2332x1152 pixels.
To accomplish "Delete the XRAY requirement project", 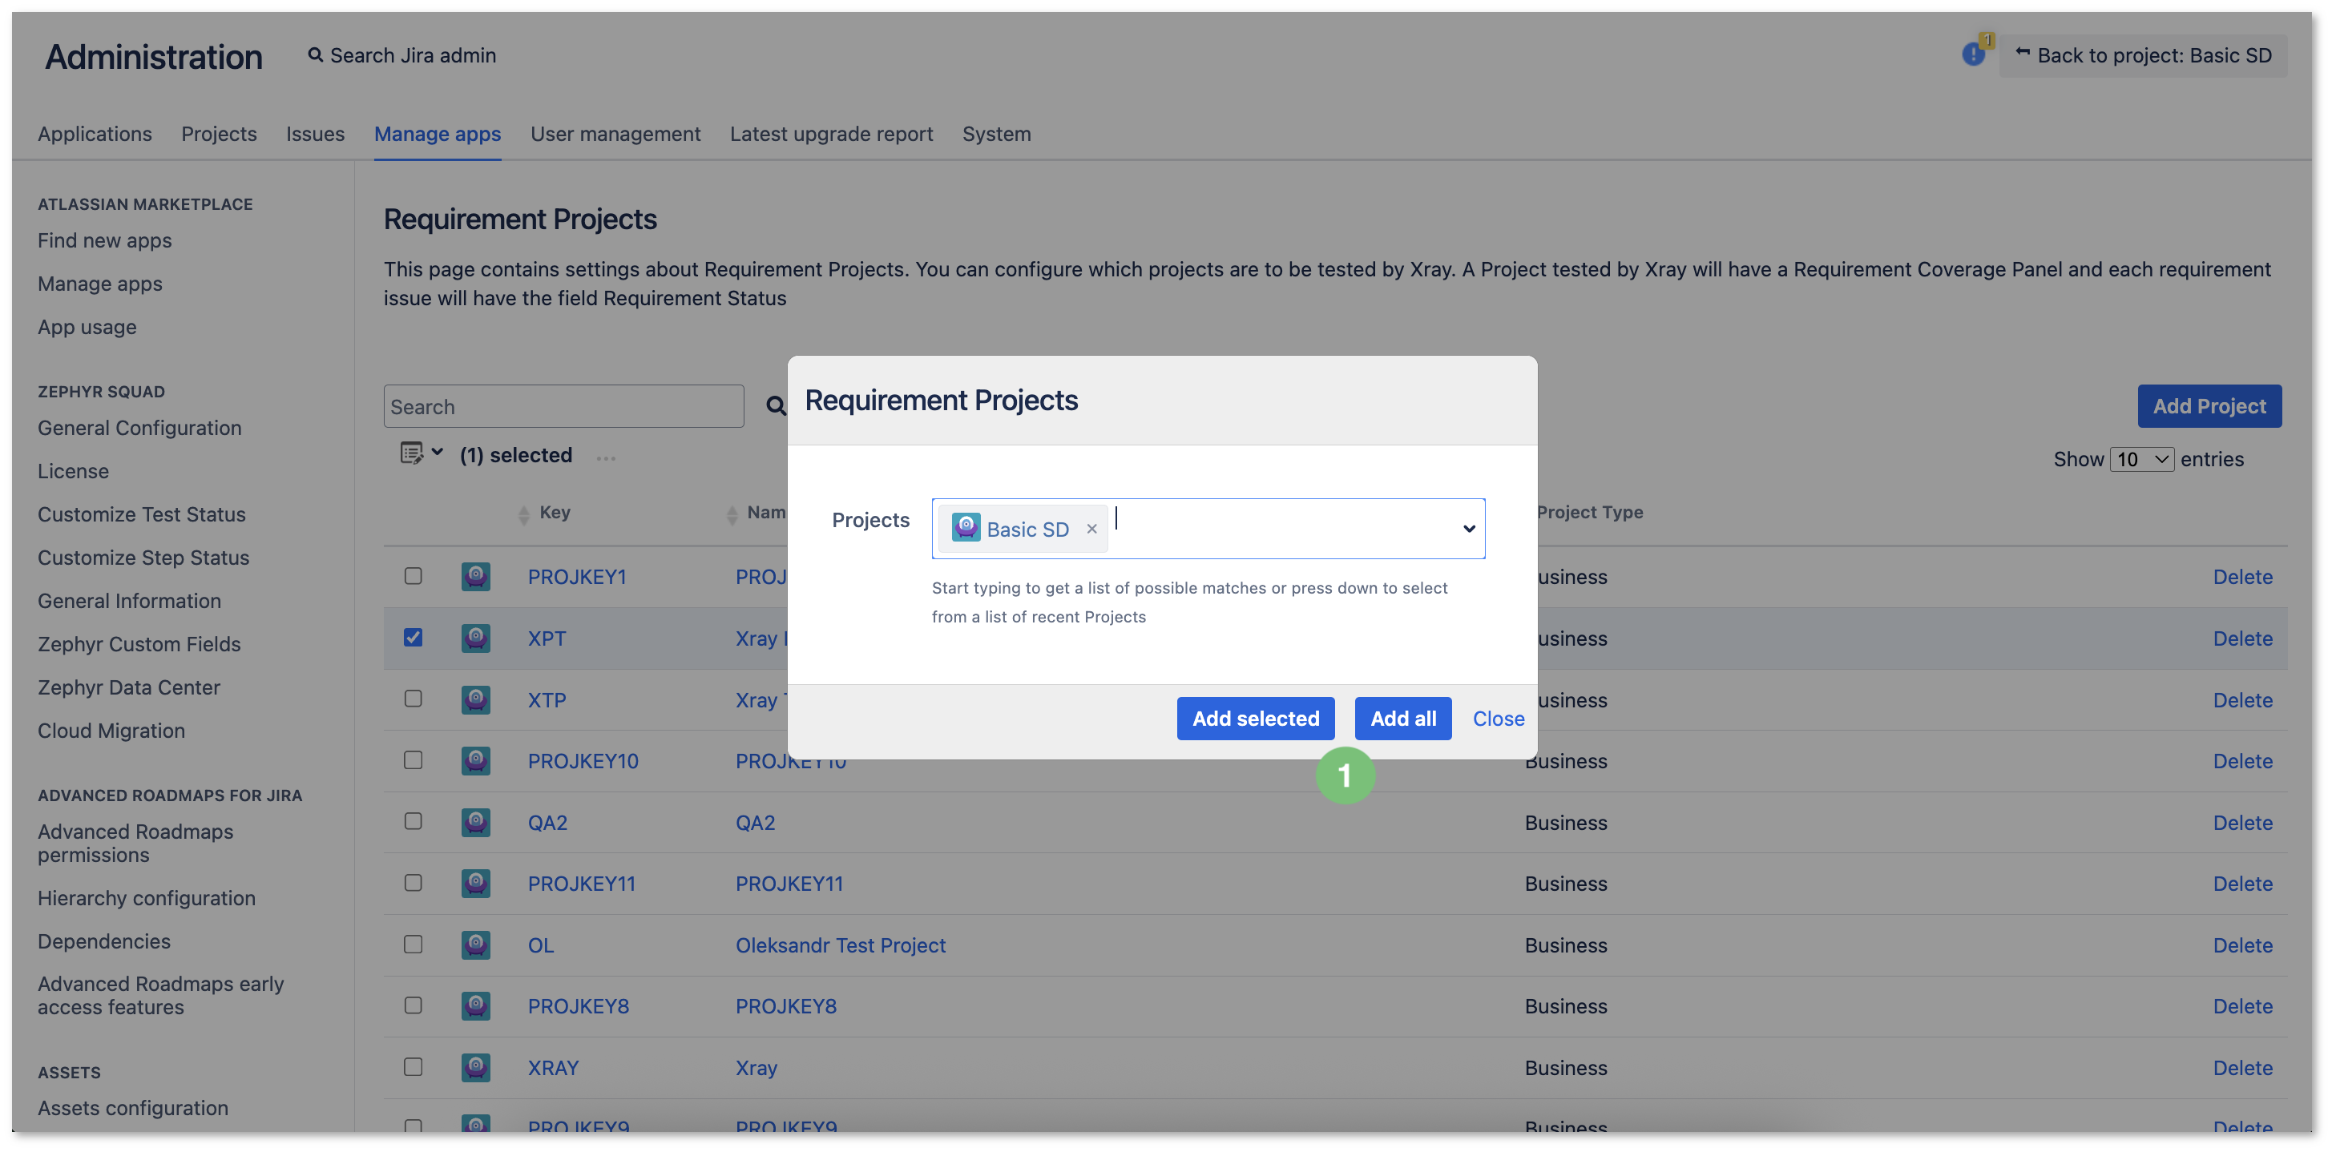I will 2242,1068.
